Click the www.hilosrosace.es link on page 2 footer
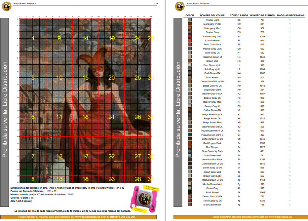This screenshot has height=221, width=308. tap(280, 217)
